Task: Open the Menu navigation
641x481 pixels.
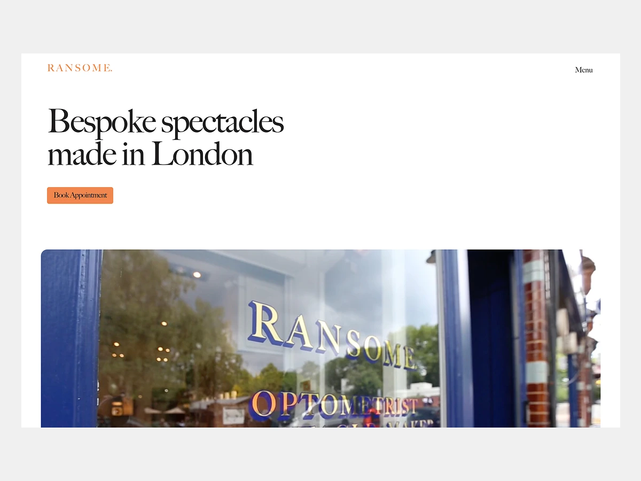Action: coord(583,70)
